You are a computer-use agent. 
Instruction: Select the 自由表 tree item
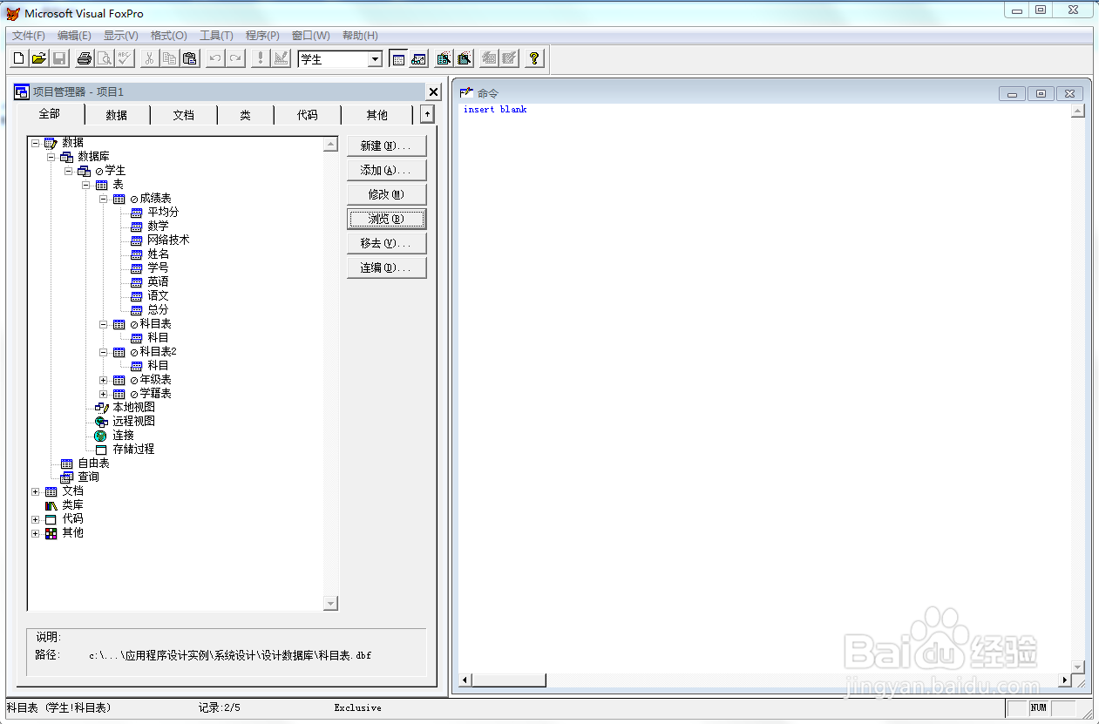(x=93, y=463)
